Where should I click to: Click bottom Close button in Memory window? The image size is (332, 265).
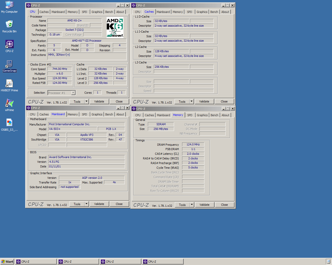click(x=224, y=205)
